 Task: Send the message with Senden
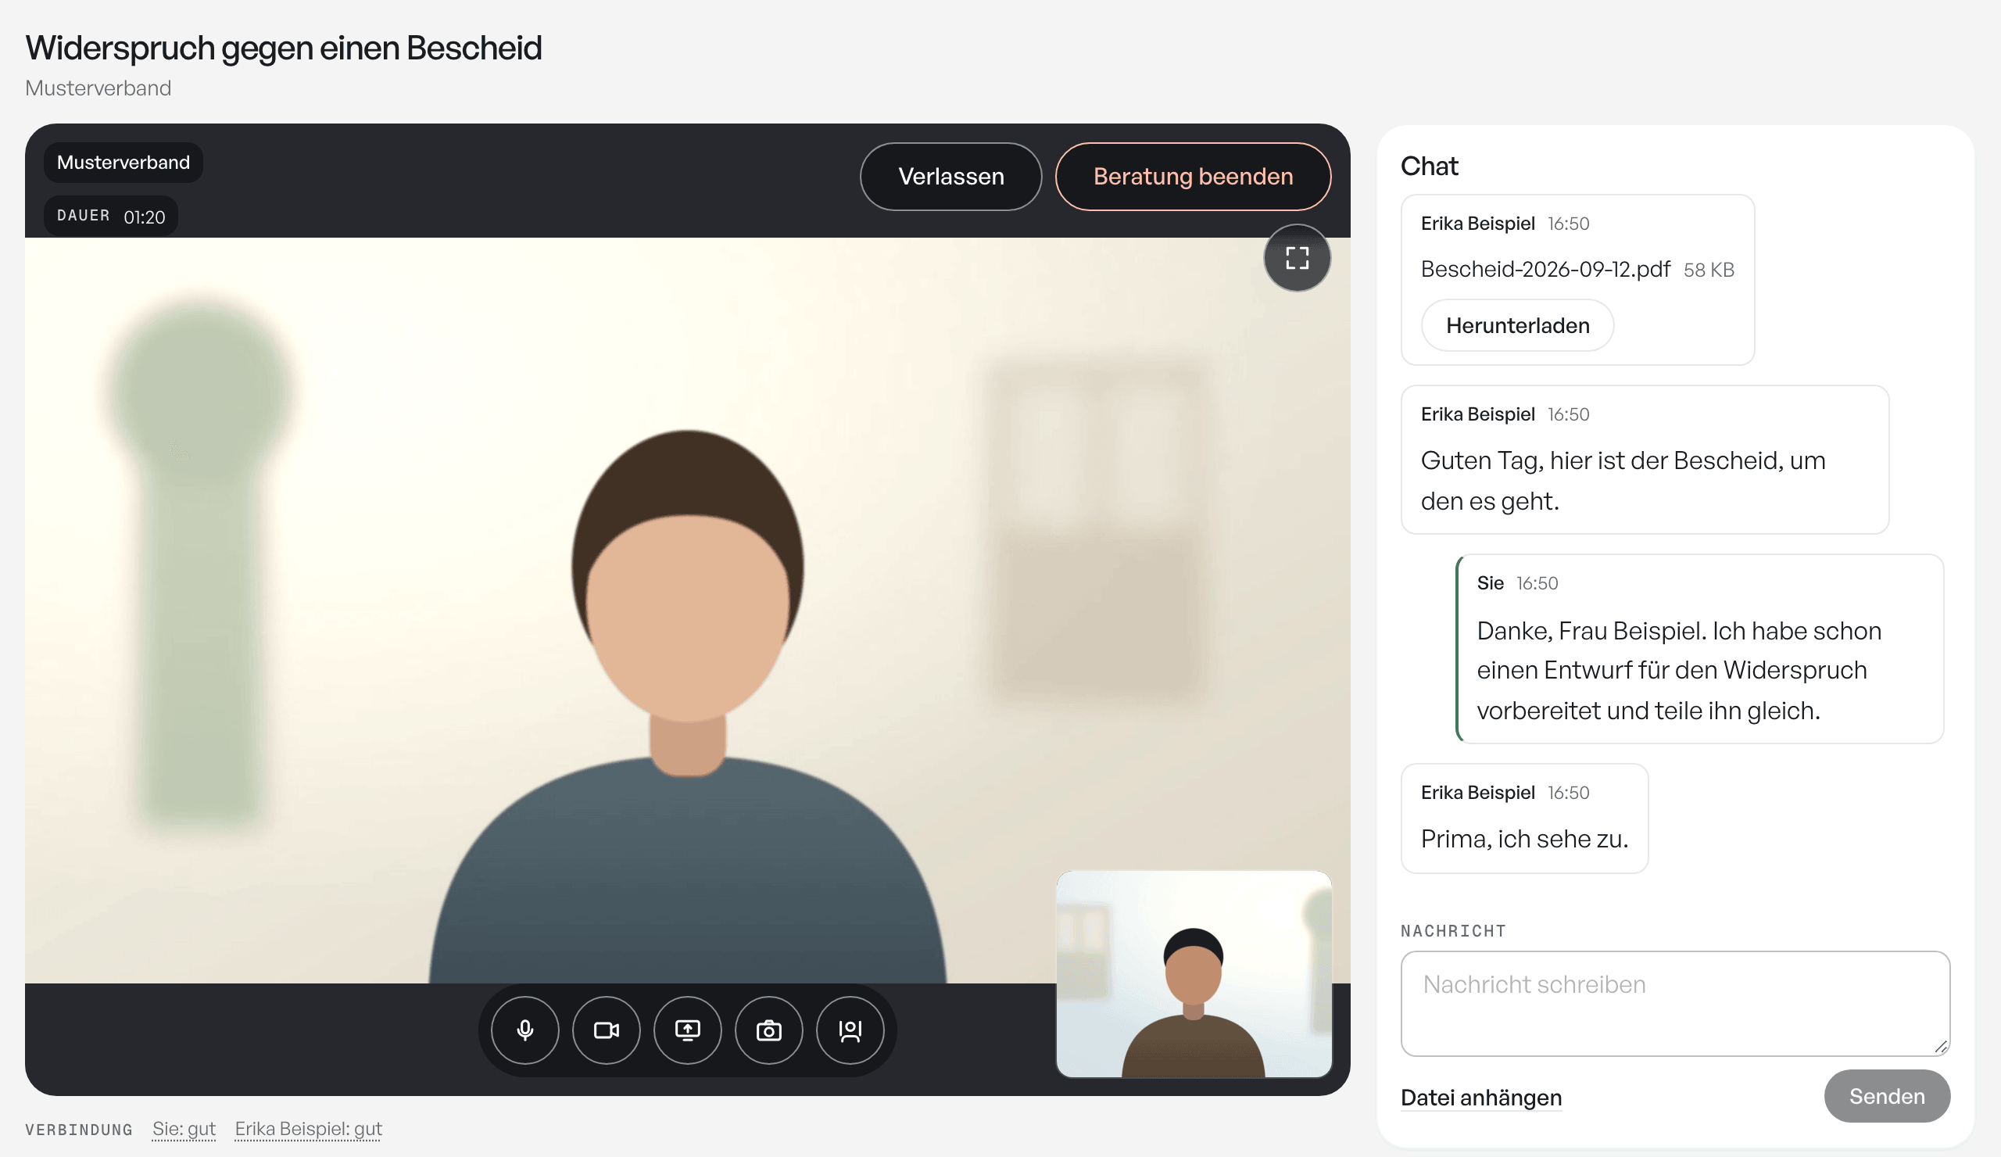[1887, 1097]
